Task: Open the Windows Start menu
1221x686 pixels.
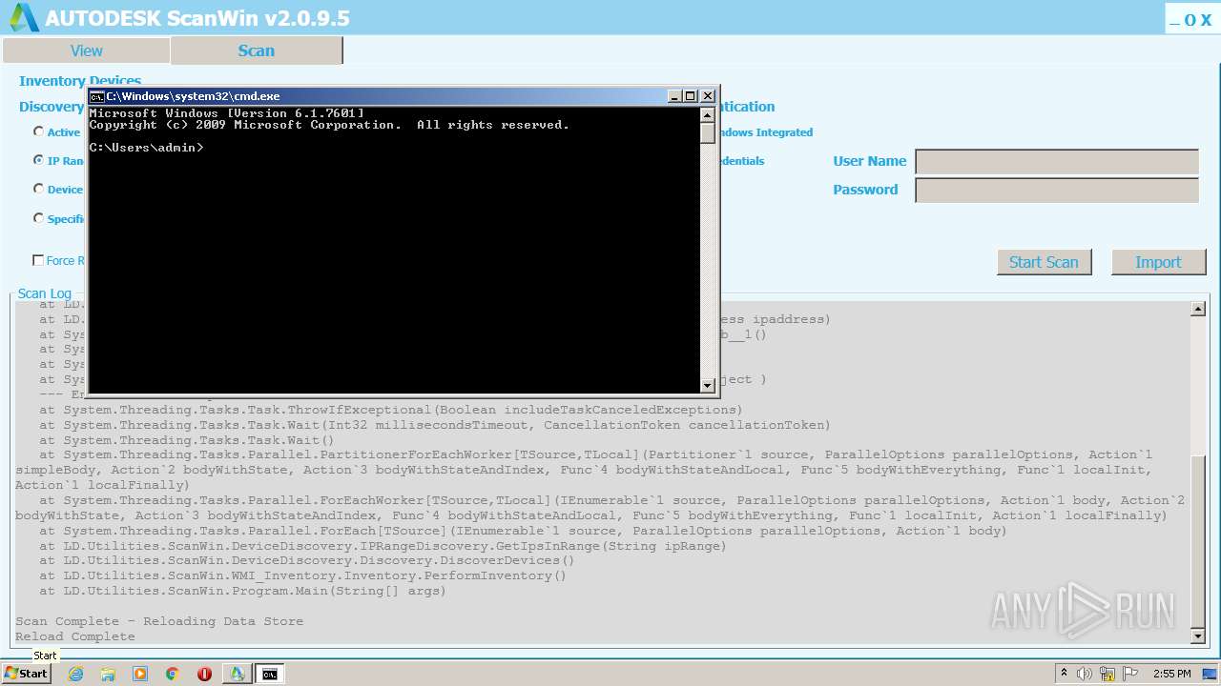Action: pos(27,674)
